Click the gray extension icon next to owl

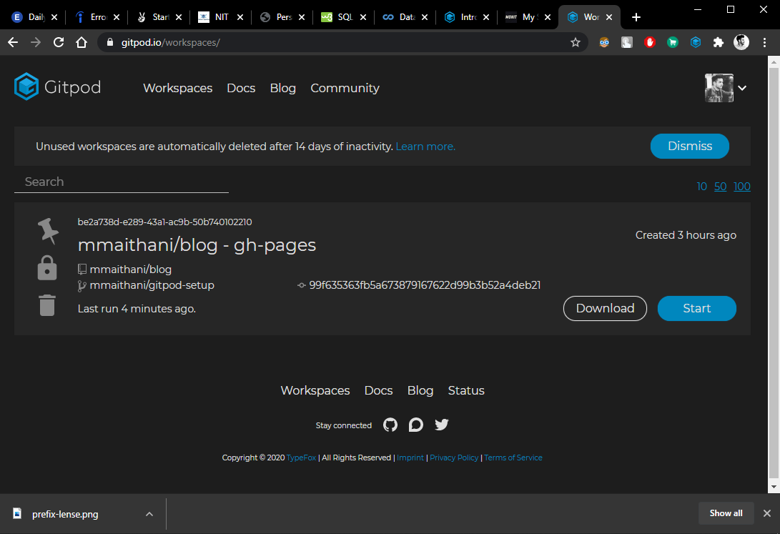click(x=627, y=42)
